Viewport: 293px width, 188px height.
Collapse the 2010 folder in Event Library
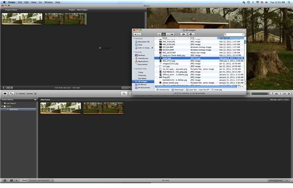[x=2, y=106]
